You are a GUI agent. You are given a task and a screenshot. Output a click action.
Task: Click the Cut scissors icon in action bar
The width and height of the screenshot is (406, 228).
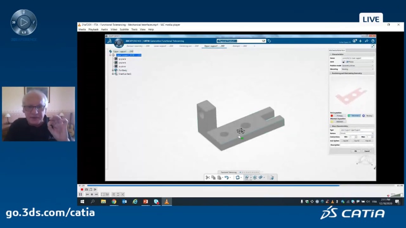(x=207, y=177)
